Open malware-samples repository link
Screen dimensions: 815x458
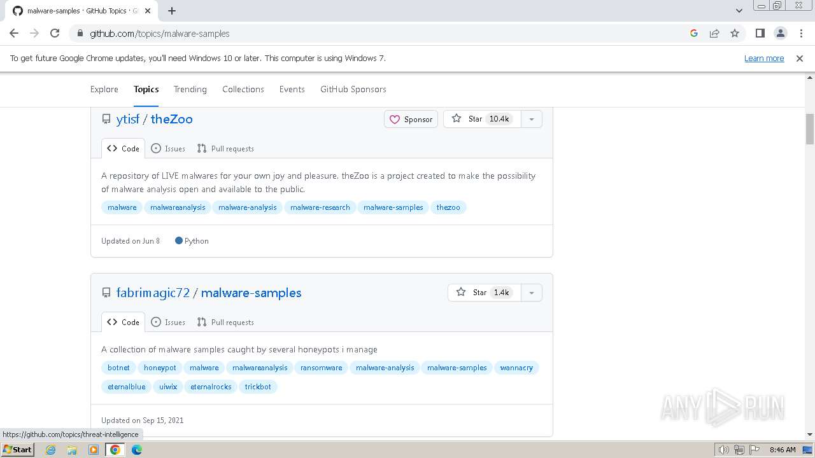click(252, 293)
